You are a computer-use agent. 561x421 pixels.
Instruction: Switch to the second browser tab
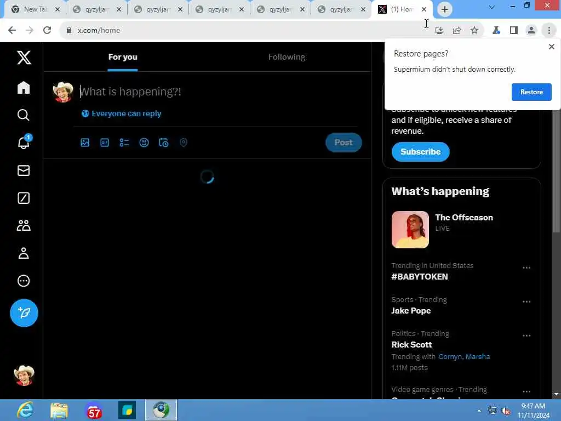96,9
